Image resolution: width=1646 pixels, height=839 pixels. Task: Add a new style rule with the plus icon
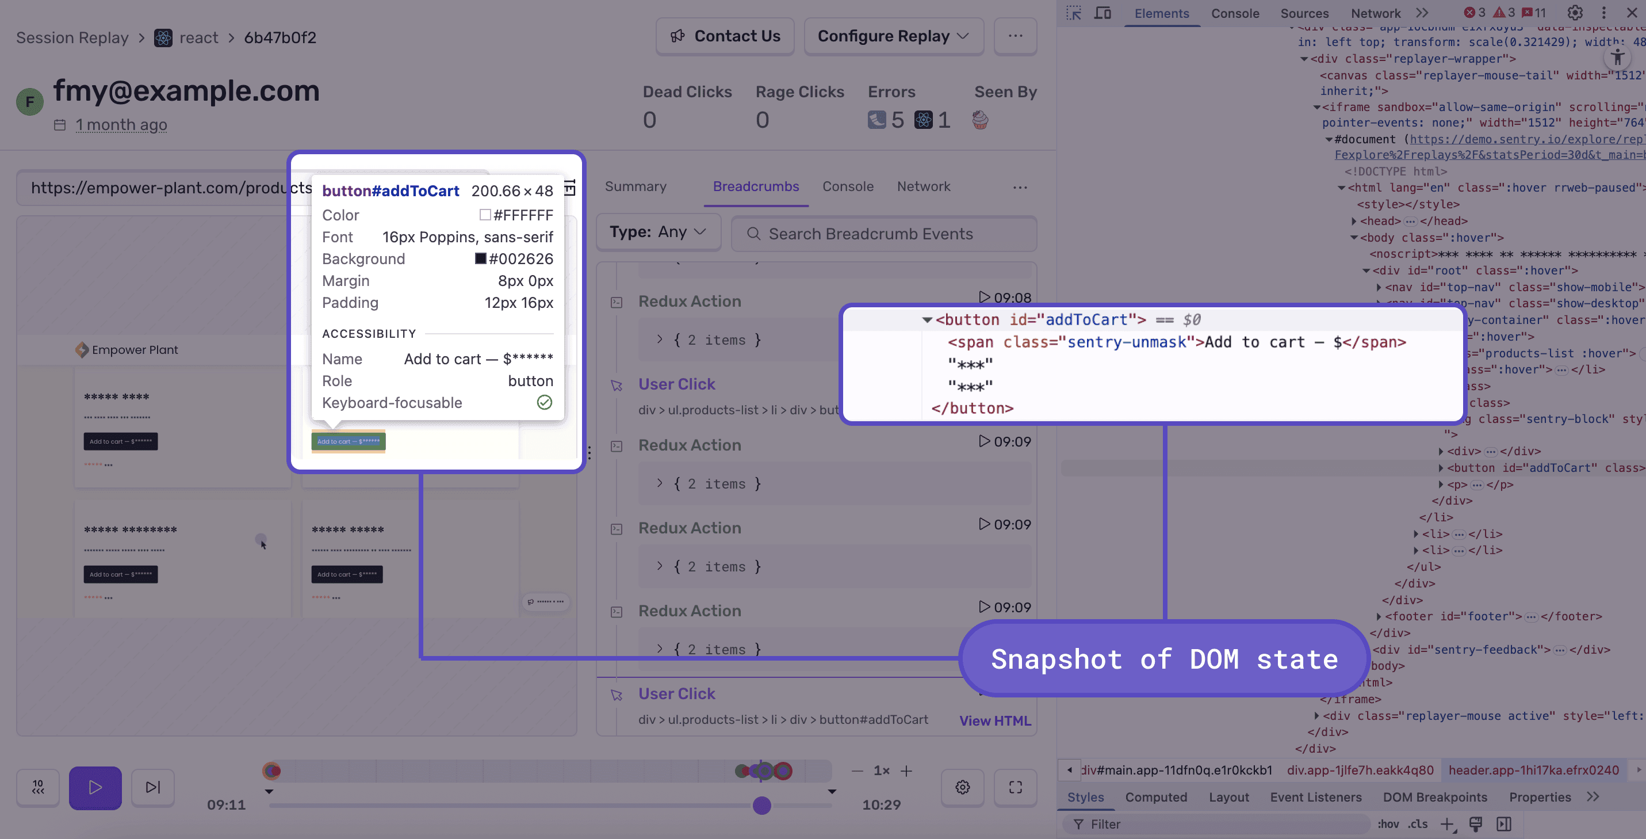click(1448, 824)
